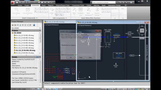
Task: Click Skip button in Update dialog
Action: pos(90,57)
